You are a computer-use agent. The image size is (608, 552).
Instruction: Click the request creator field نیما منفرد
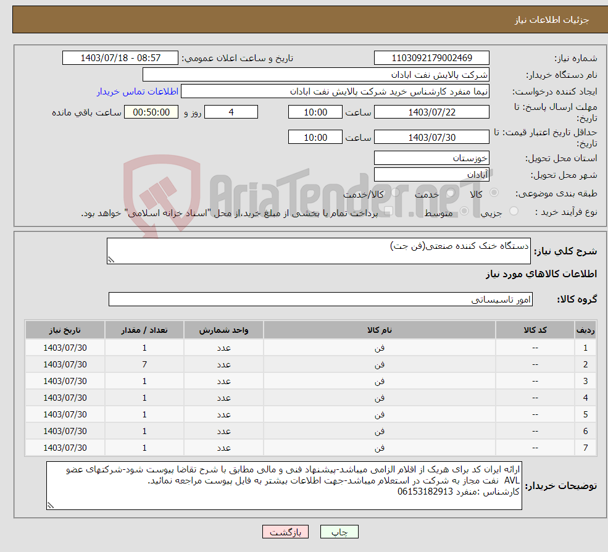335,91
